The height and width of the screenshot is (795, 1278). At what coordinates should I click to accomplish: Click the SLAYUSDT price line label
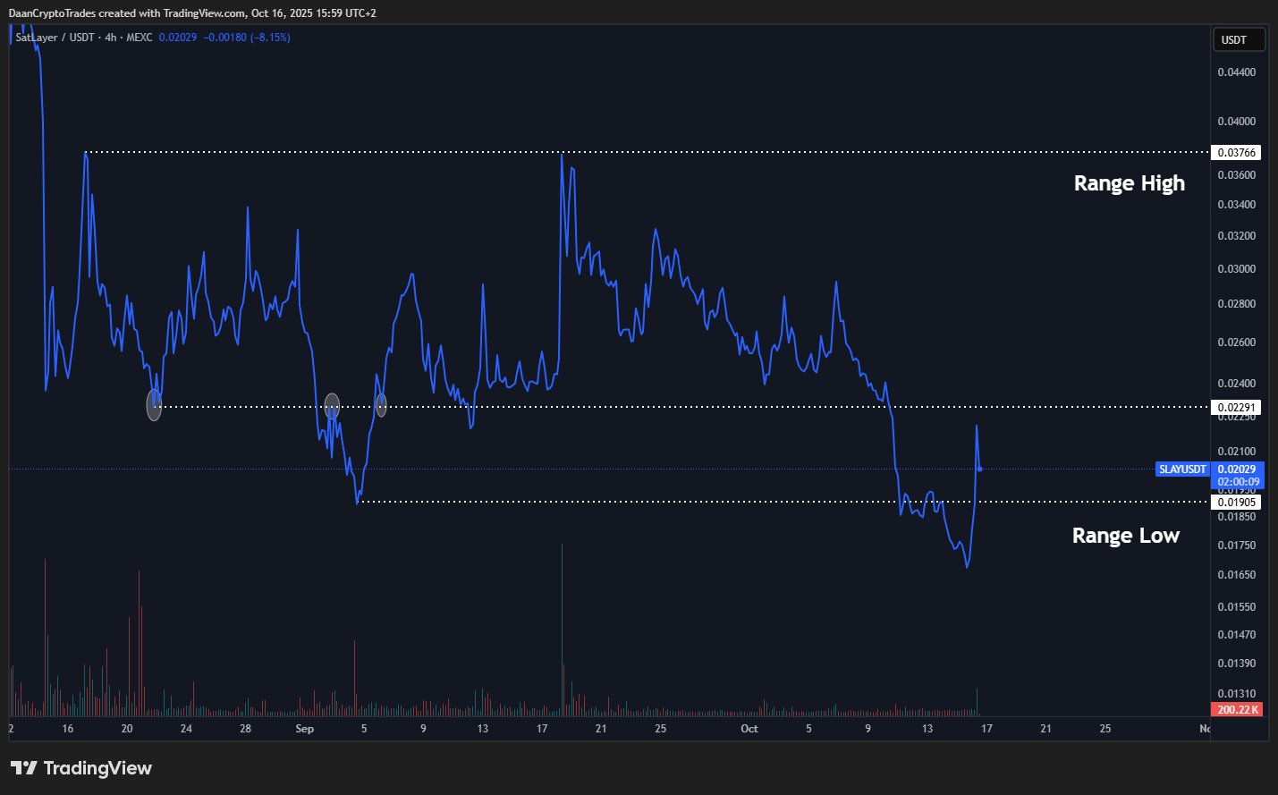(x=1182, y=469)
